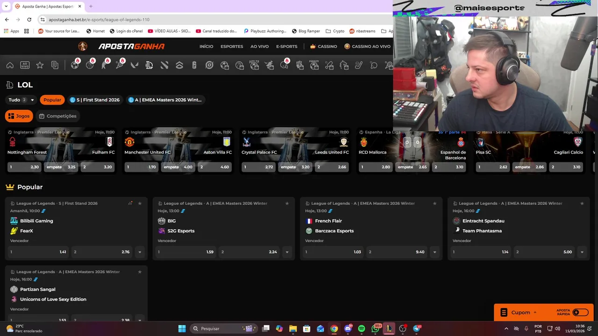
Task: Favorite the BIG vs S2G Esports match
Action: (x=287, y=203)
